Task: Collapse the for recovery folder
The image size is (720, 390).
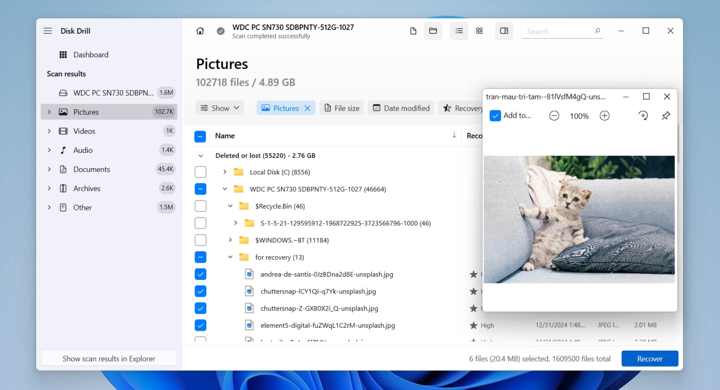Action: pyautogui.click(x=230, y=257)
